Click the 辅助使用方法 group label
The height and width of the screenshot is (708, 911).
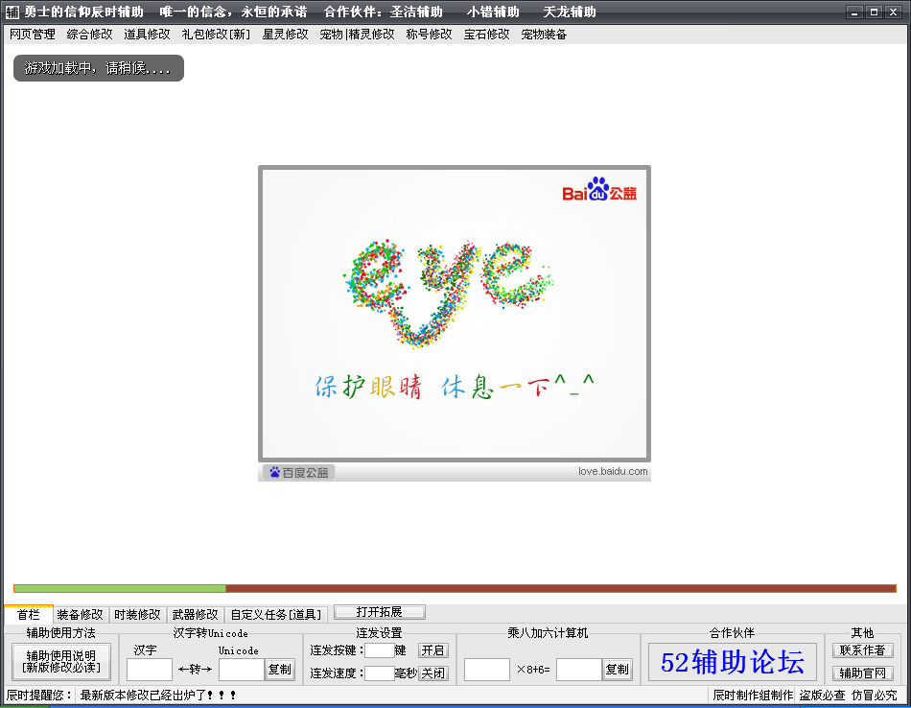pyautogui.click(x=61, y=632)
